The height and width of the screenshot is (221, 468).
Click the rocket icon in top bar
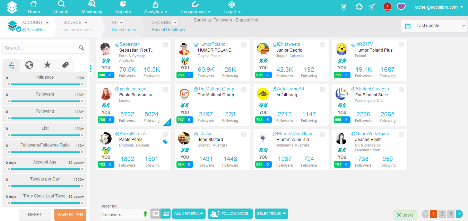click(x=372, y=7)
